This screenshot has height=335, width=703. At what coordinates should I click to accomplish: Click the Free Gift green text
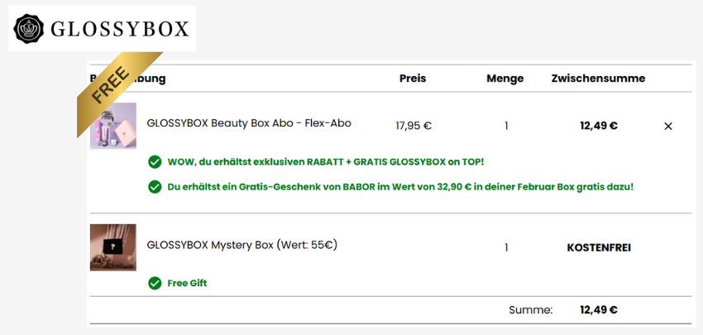click(x=187, y=283)
